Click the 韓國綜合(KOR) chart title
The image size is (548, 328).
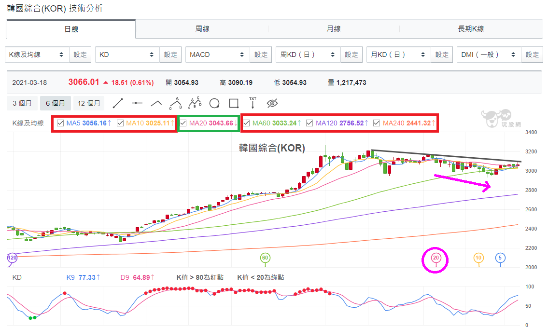point(272,148)
